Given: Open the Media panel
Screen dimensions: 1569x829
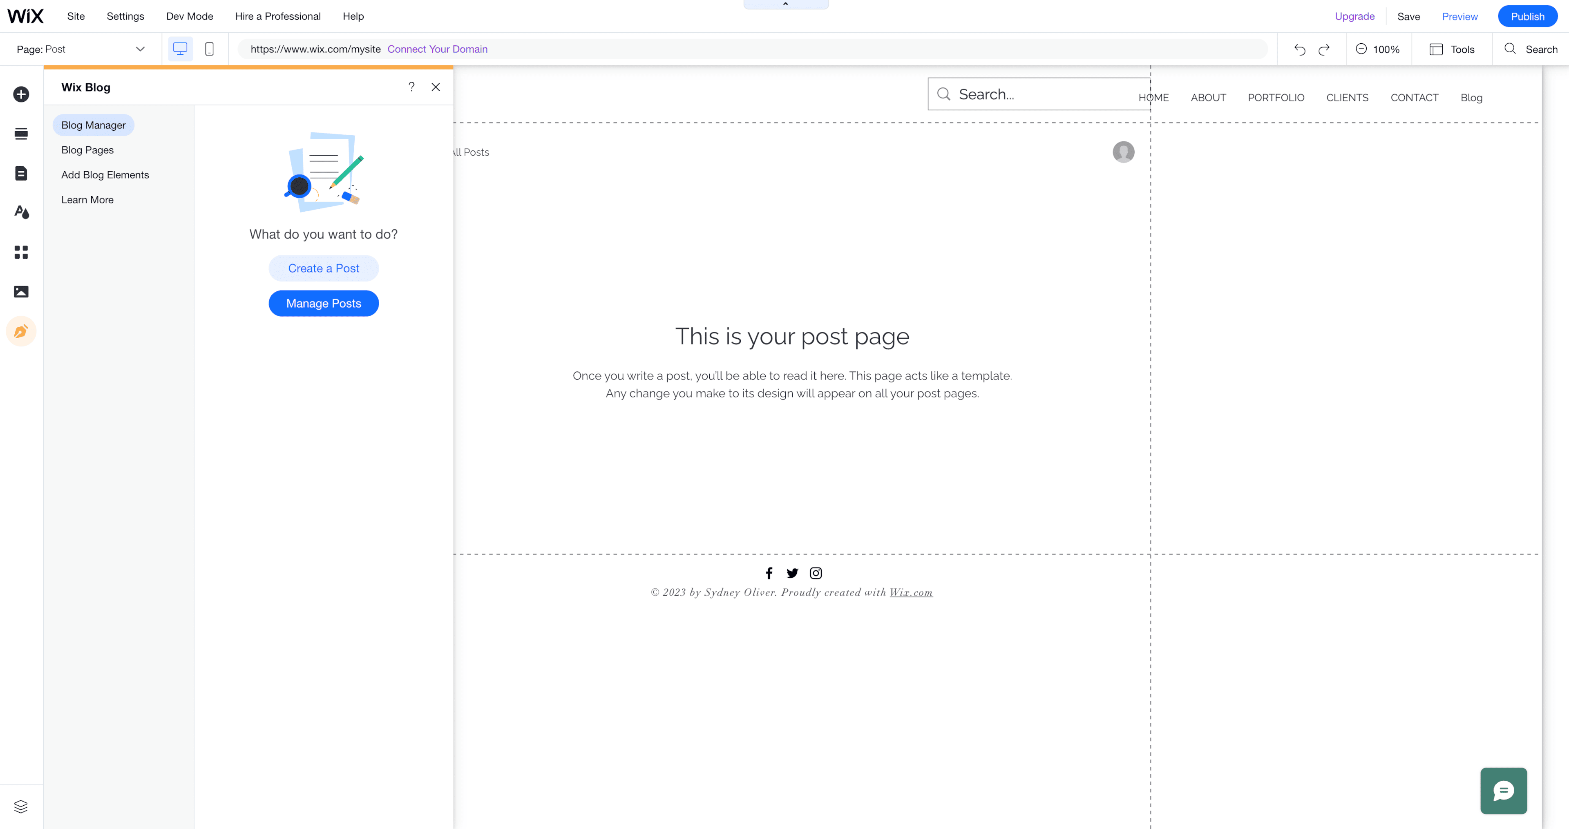Looking at the screenshot, I should (21, 292).
